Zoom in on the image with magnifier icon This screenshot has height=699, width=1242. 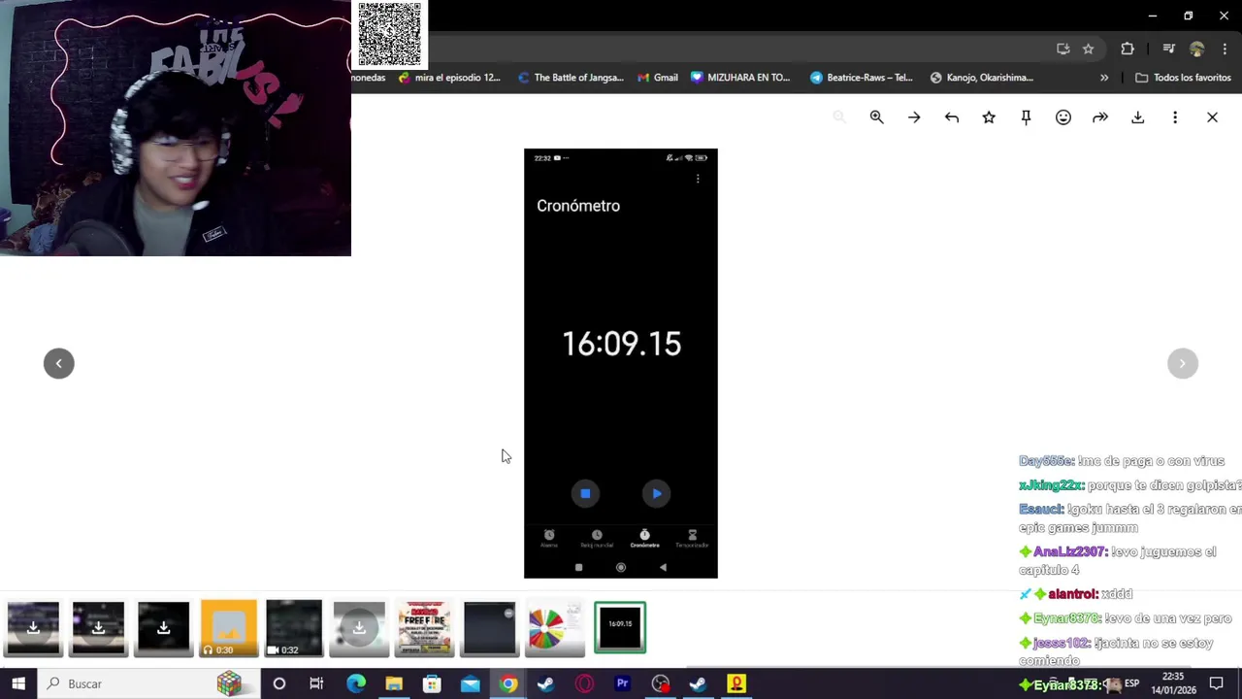[x=876, y=117]
